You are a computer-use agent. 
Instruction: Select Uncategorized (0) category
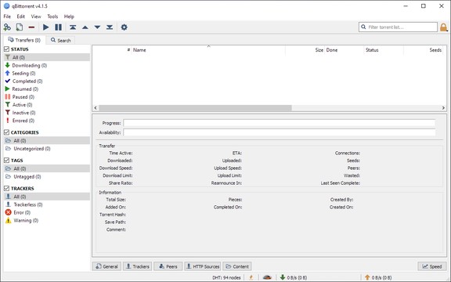[28, 149]
